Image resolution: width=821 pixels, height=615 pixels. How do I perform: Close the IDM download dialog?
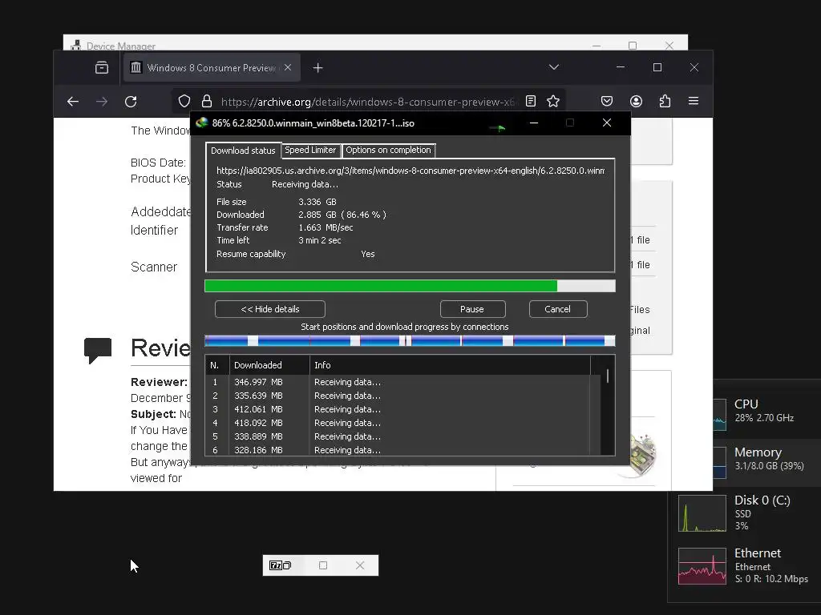[x=607, y=123]
